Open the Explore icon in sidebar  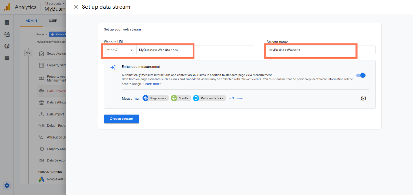(7, 35)
